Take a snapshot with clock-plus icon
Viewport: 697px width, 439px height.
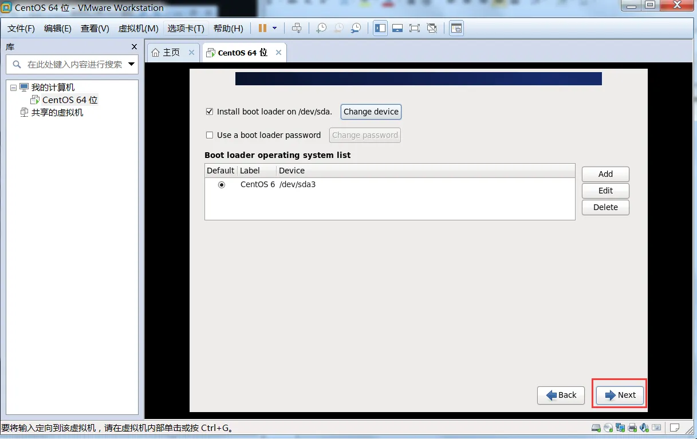coord(321,28)
